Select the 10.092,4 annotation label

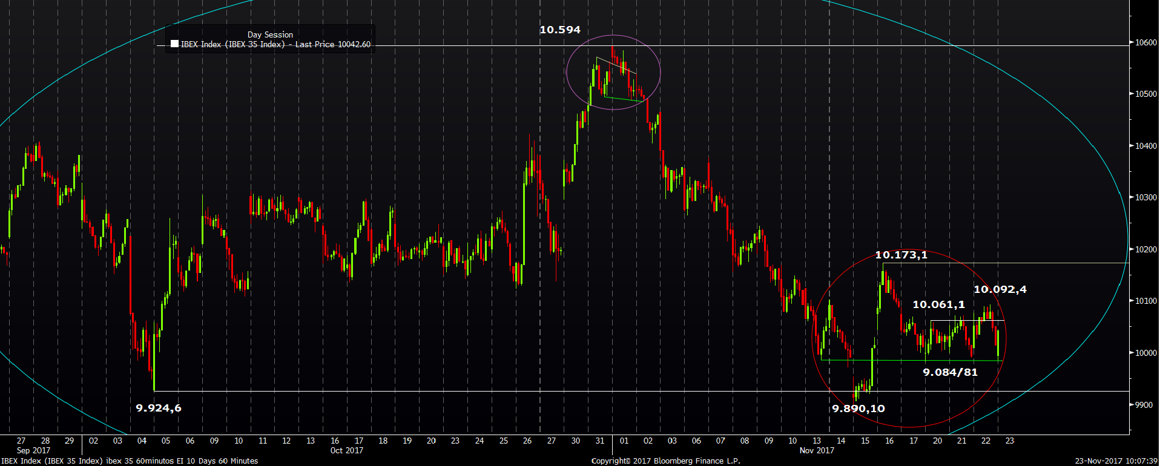point(1000,289)
